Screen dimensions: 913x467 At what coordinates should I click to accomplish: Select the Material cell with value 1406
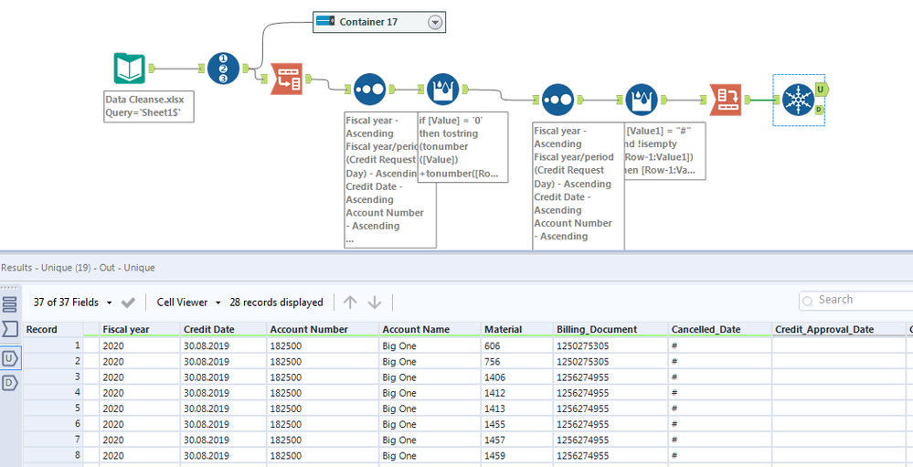click(x=517, y=377)
